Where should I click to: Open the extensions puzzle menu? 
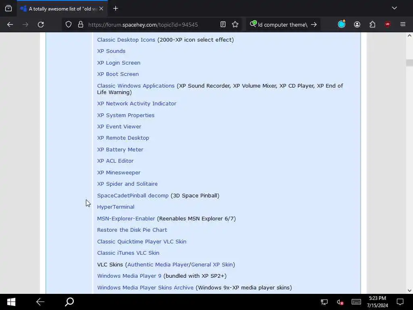pyautogui.click(x=372, y=25)
